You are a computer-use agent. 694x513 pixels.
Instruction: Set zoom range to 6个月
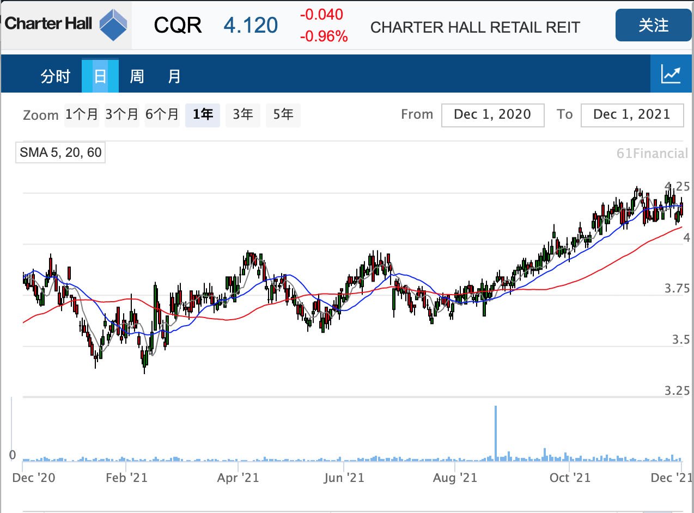tap(162, 115)
